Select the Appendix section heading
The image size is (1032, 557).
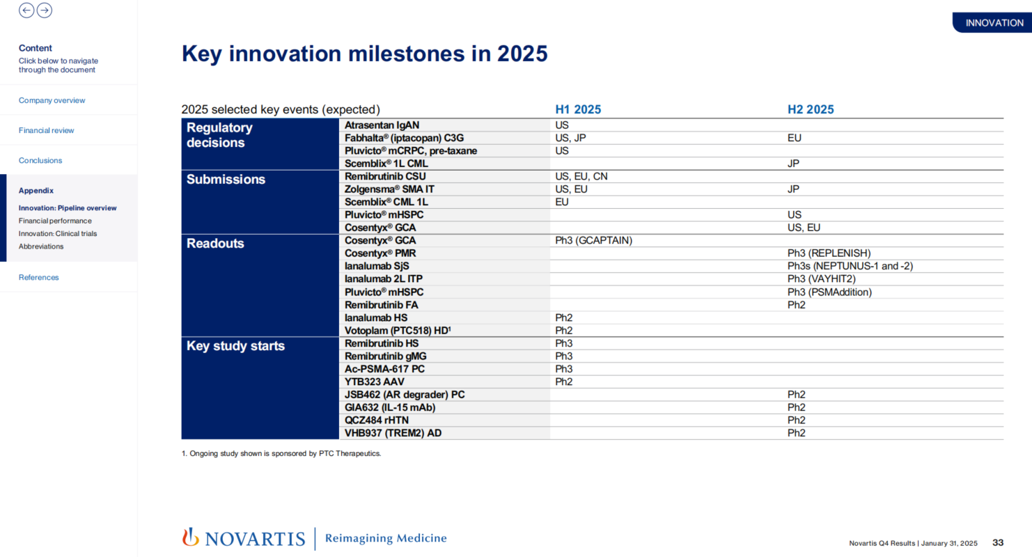[x=36, y=190]
